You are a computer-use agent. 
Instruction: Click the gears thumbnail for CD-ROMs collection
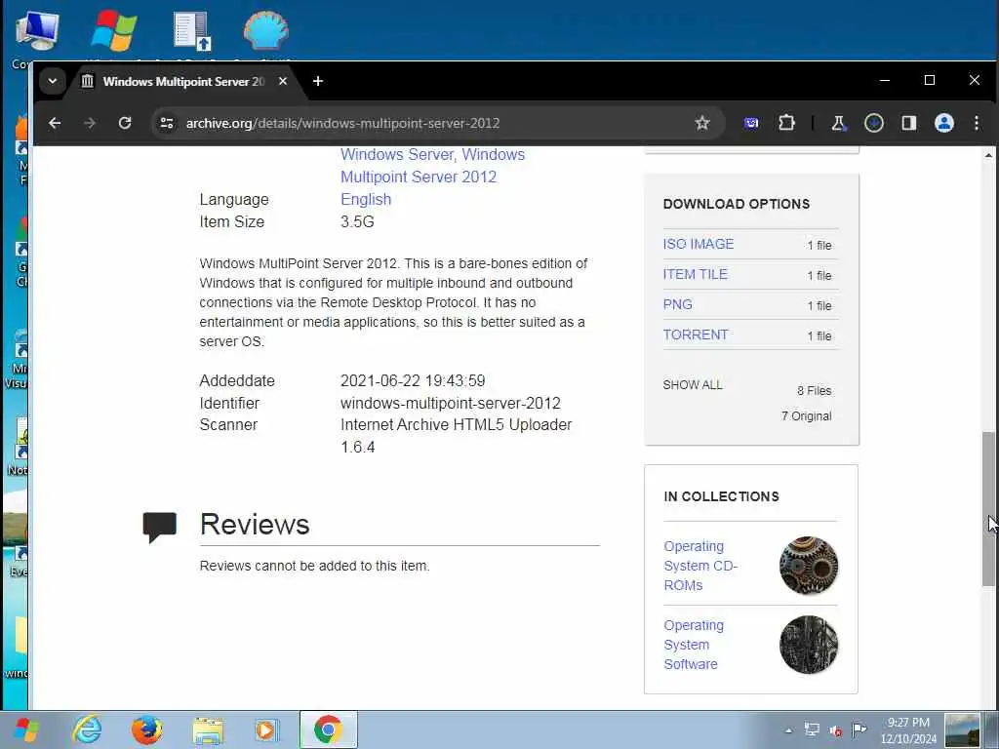click(x=809, y=566)
